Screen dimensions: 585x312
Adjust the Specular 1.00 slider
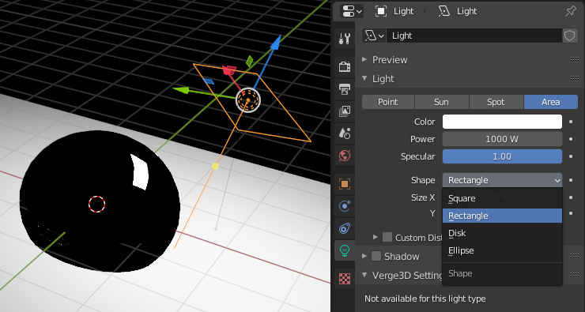click(x=502, y=156)
